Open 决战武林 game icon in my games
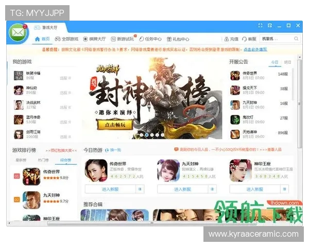 [x=19, y=105]
